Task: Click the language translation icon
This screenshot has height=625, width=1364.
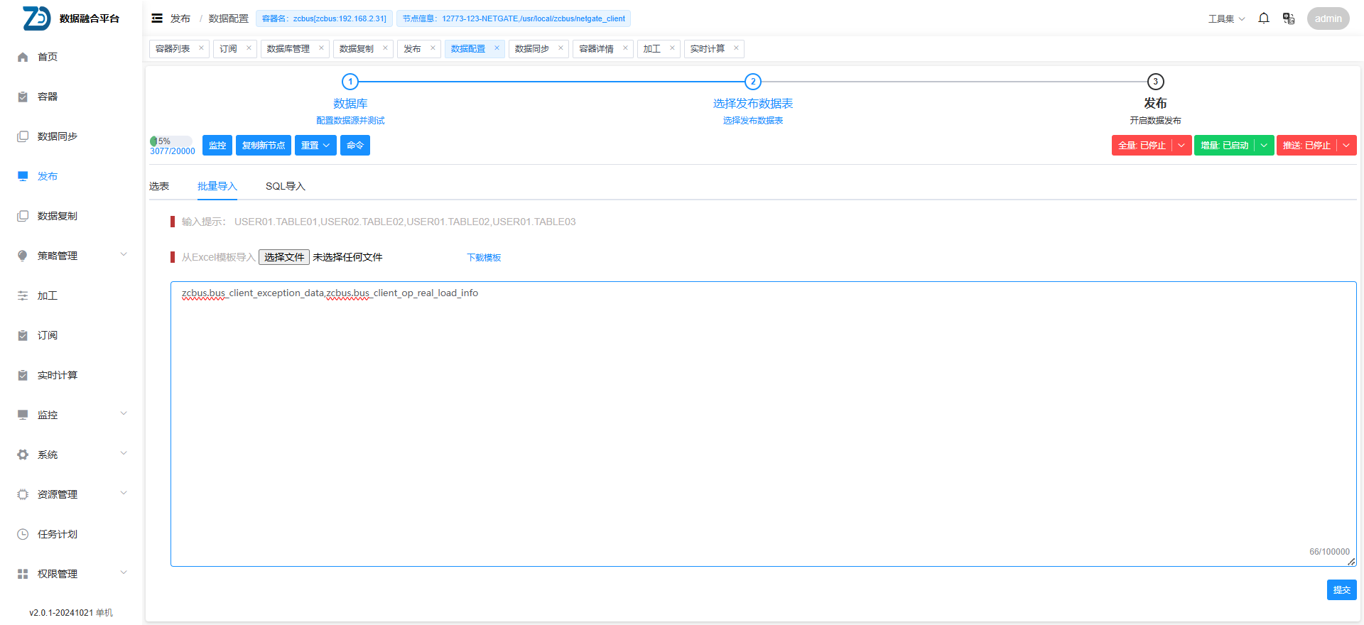Action: pyautogui.click(x=1289, y=18)
